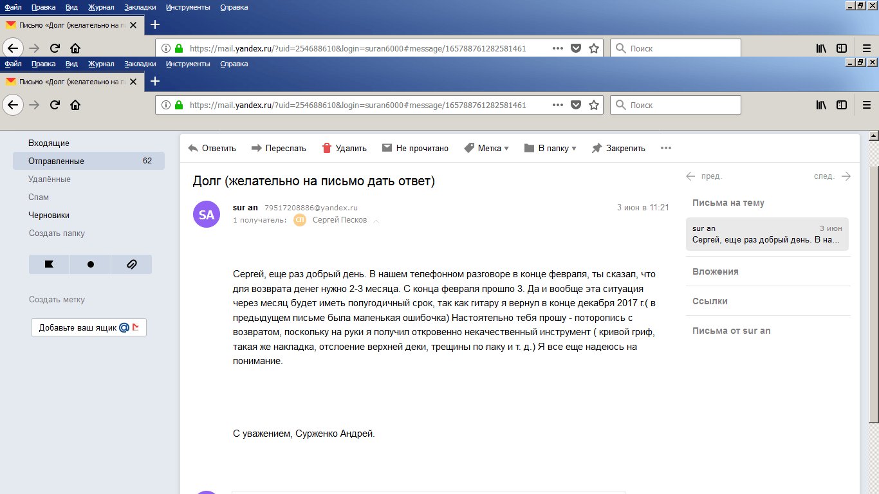Screen dimensions: 879x494
Task: Click the subject heading Долг
Action: 314,181
